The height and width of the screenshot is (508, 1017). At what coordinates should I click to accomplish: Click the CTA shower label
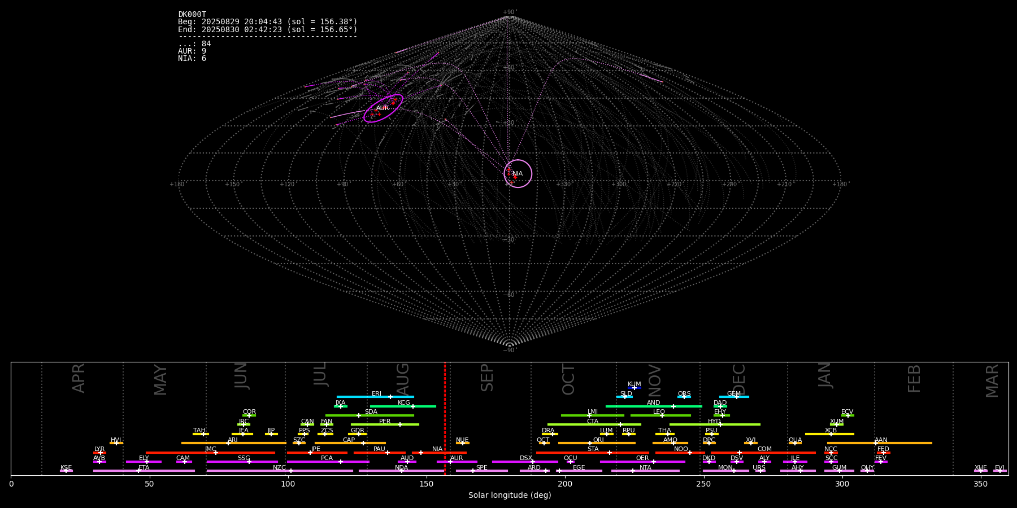[x=593, y=422]
